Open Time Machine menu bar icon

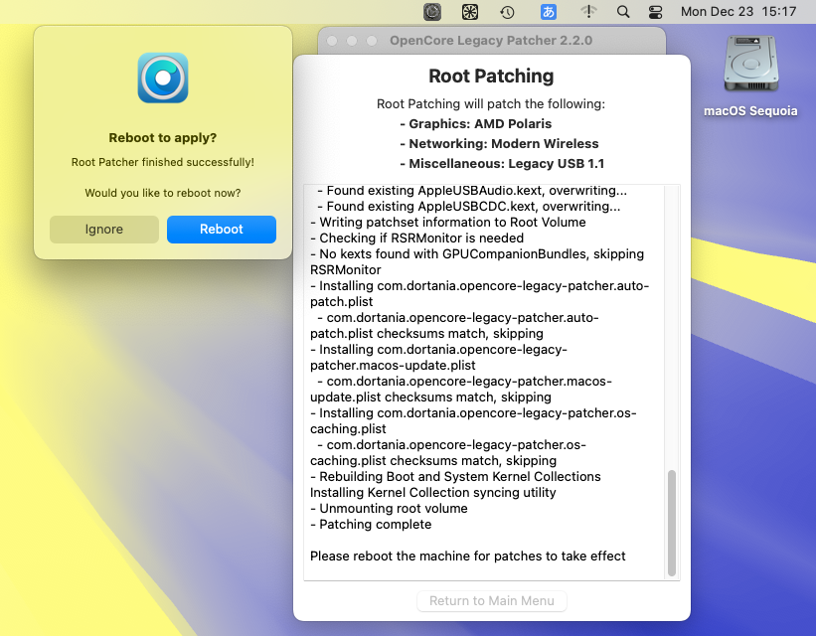pos(508,12)
